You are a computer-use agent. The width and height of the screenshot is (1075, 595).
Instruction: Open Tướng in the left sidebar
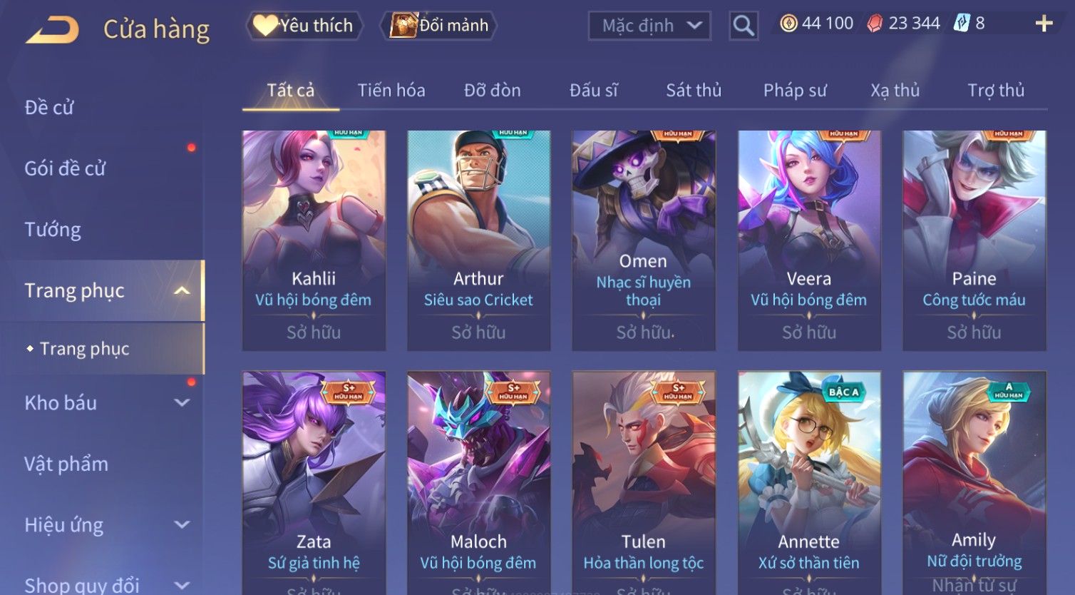click(53, 230)
